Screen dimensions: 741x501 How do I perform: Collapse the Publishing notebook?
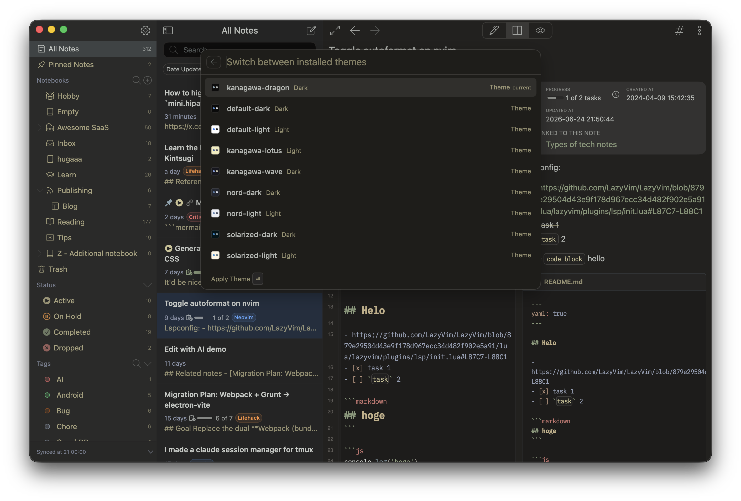(40, 190)
